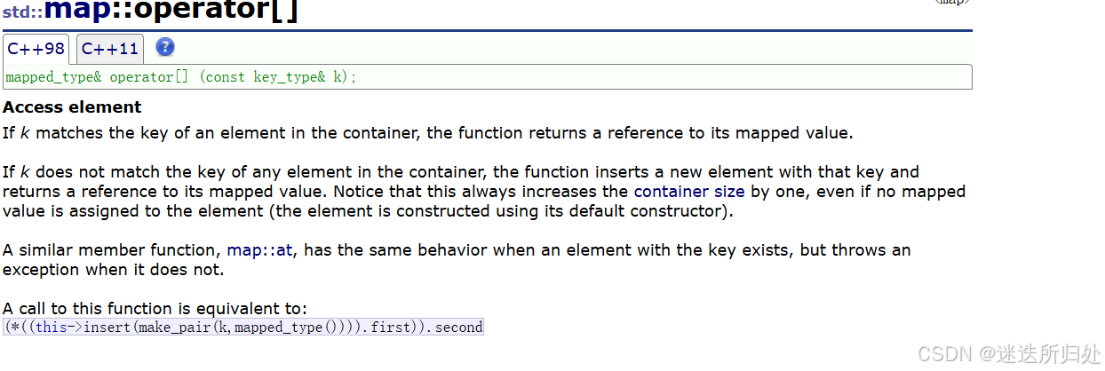Click the paragraph starting "A similar member function"

(x=457, y=260)
